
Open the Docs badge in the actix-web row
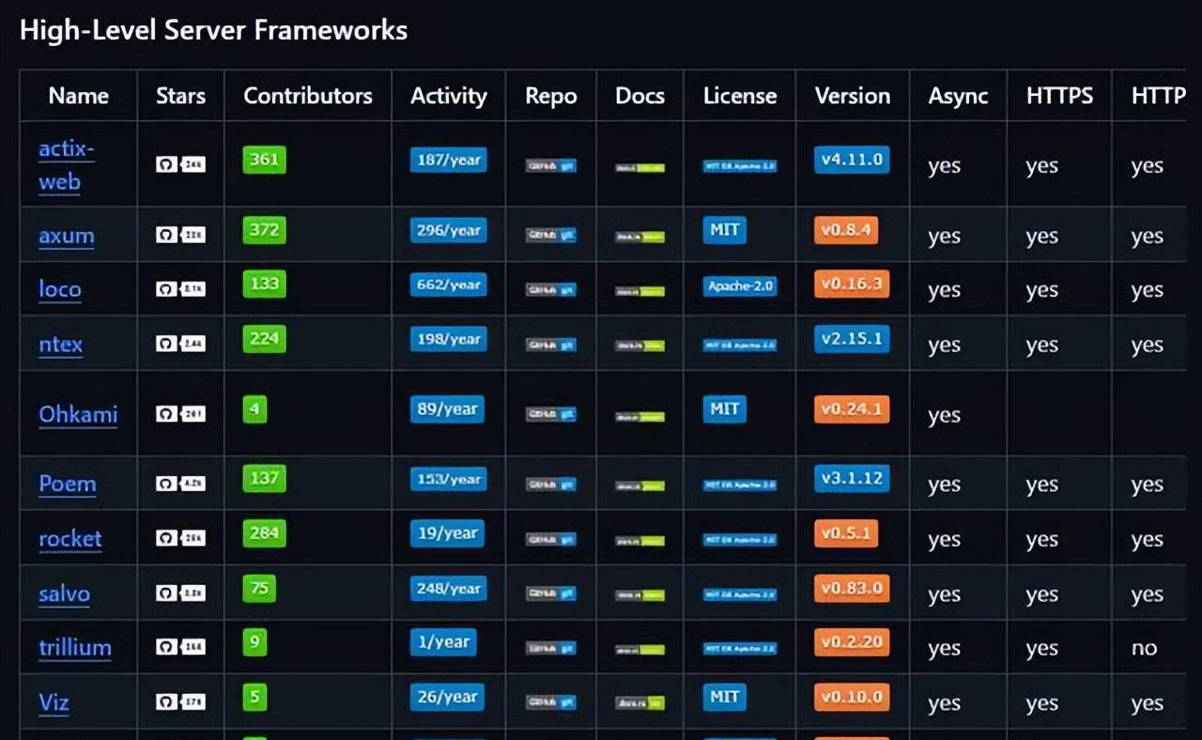click(640, 168)
